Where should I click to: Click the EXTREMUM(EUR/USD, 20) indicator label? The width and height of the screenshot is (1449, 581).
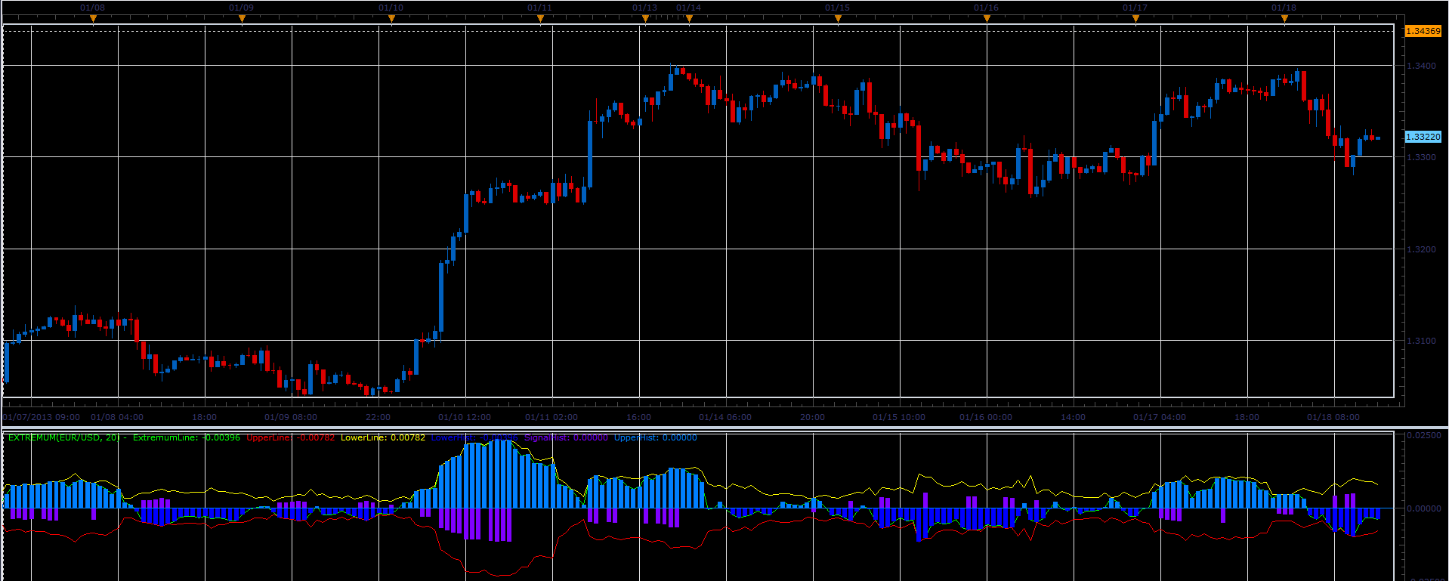click(63, 437)
